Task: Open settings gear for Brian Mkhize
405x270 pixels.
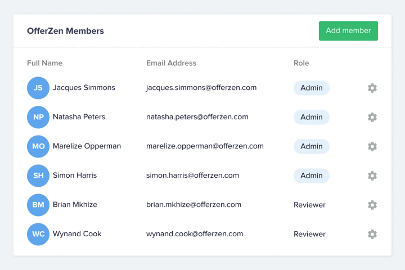Action: pos(372,205)
